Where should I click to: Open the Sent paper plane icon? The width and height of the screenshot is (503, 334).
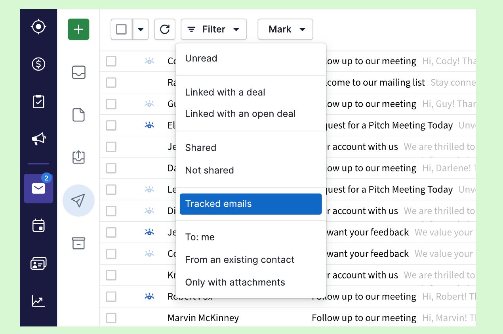(x=78, y=201)
